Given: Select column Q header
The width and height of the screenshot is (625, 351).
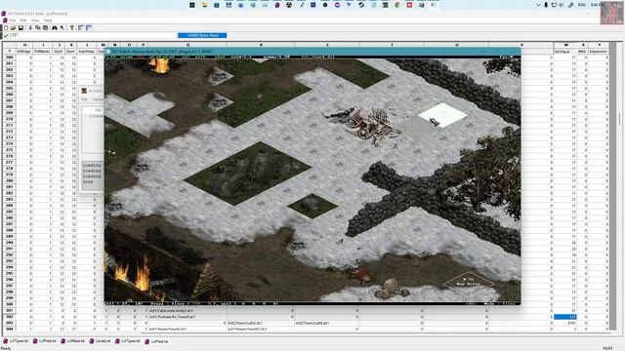Looking at the screenshot, I should (x=187, y=45).
